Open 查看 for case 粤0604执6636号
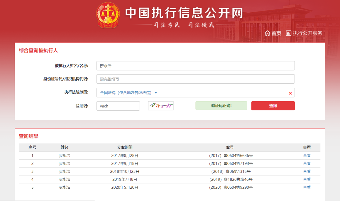340x201 pixels. [307, 156]
